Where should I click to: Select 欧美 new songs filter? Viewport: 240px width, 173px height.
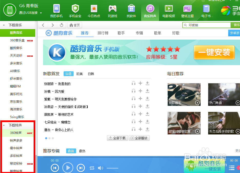pyautogui.click(x=79, y=74)
